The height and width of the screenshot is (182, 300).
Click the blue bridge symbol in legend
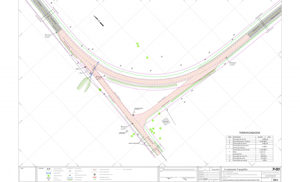[49, 173]
